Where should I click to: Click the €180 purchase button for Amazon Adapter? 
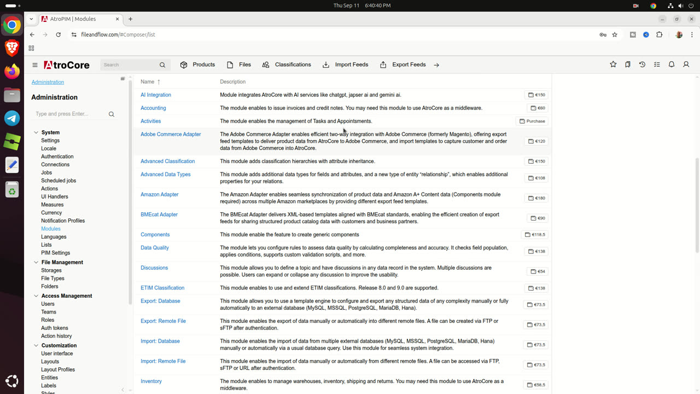(x=536, y=198)
